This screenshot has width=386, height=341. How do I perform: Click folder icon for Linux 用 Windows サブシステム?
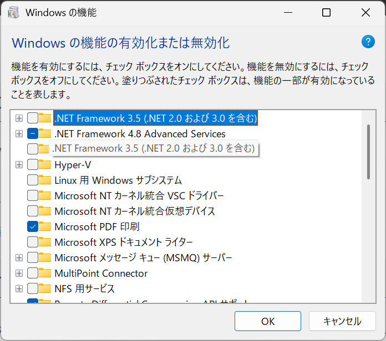[45, 180]
